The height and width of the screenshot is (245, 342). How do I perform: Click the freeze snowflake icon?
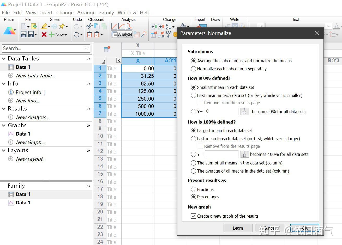point(54,26)
